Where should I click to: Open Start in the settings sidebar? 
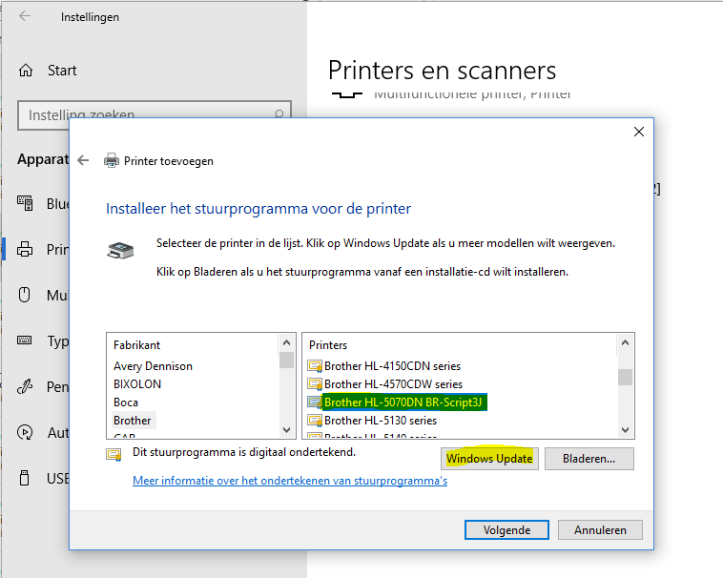[x=62, y=71]
